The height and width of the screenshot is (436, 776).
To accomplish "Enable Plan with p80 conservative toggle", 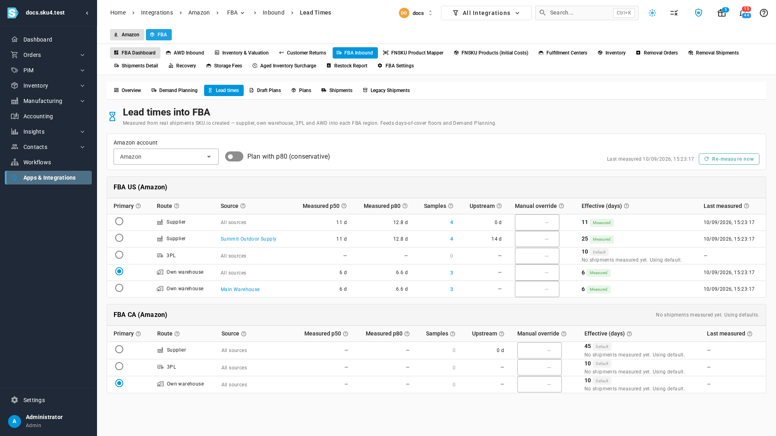I will 234,157.
